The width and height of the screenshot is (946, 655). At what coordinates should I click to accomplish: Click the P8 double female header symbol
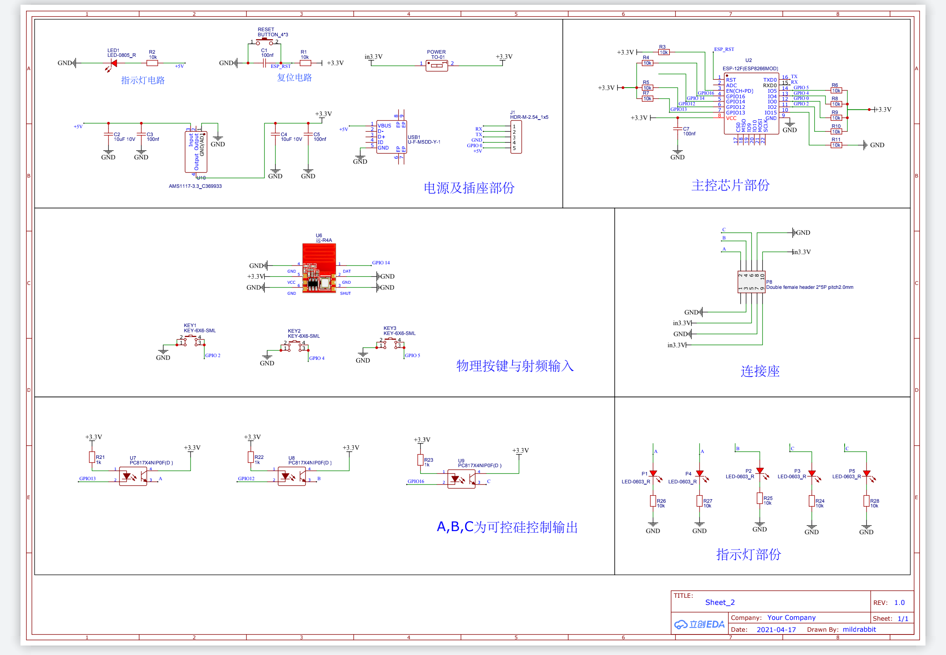coord(751,283)
